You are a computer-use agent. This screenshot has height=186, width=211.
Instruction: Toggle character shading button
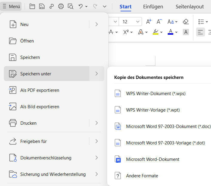[186, 32]
